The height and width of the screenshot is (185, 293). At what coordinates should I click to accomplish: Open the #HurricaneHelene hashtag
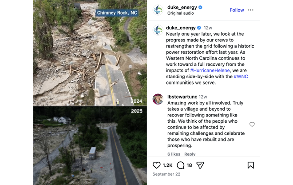[x=210, y=70]
